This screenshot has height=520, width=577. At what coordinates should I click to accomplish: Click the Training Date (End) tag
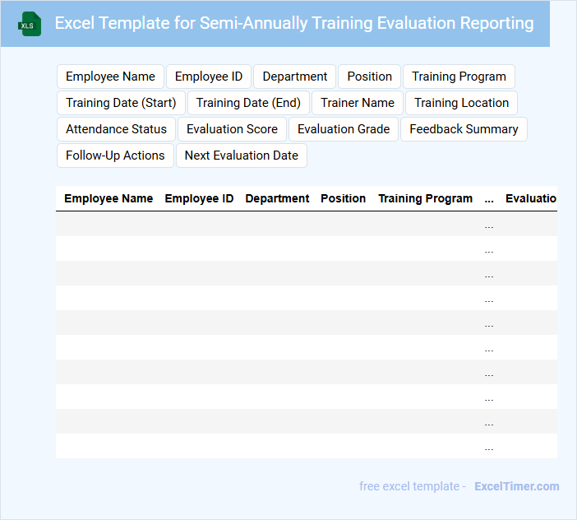[x=248, y=103]
